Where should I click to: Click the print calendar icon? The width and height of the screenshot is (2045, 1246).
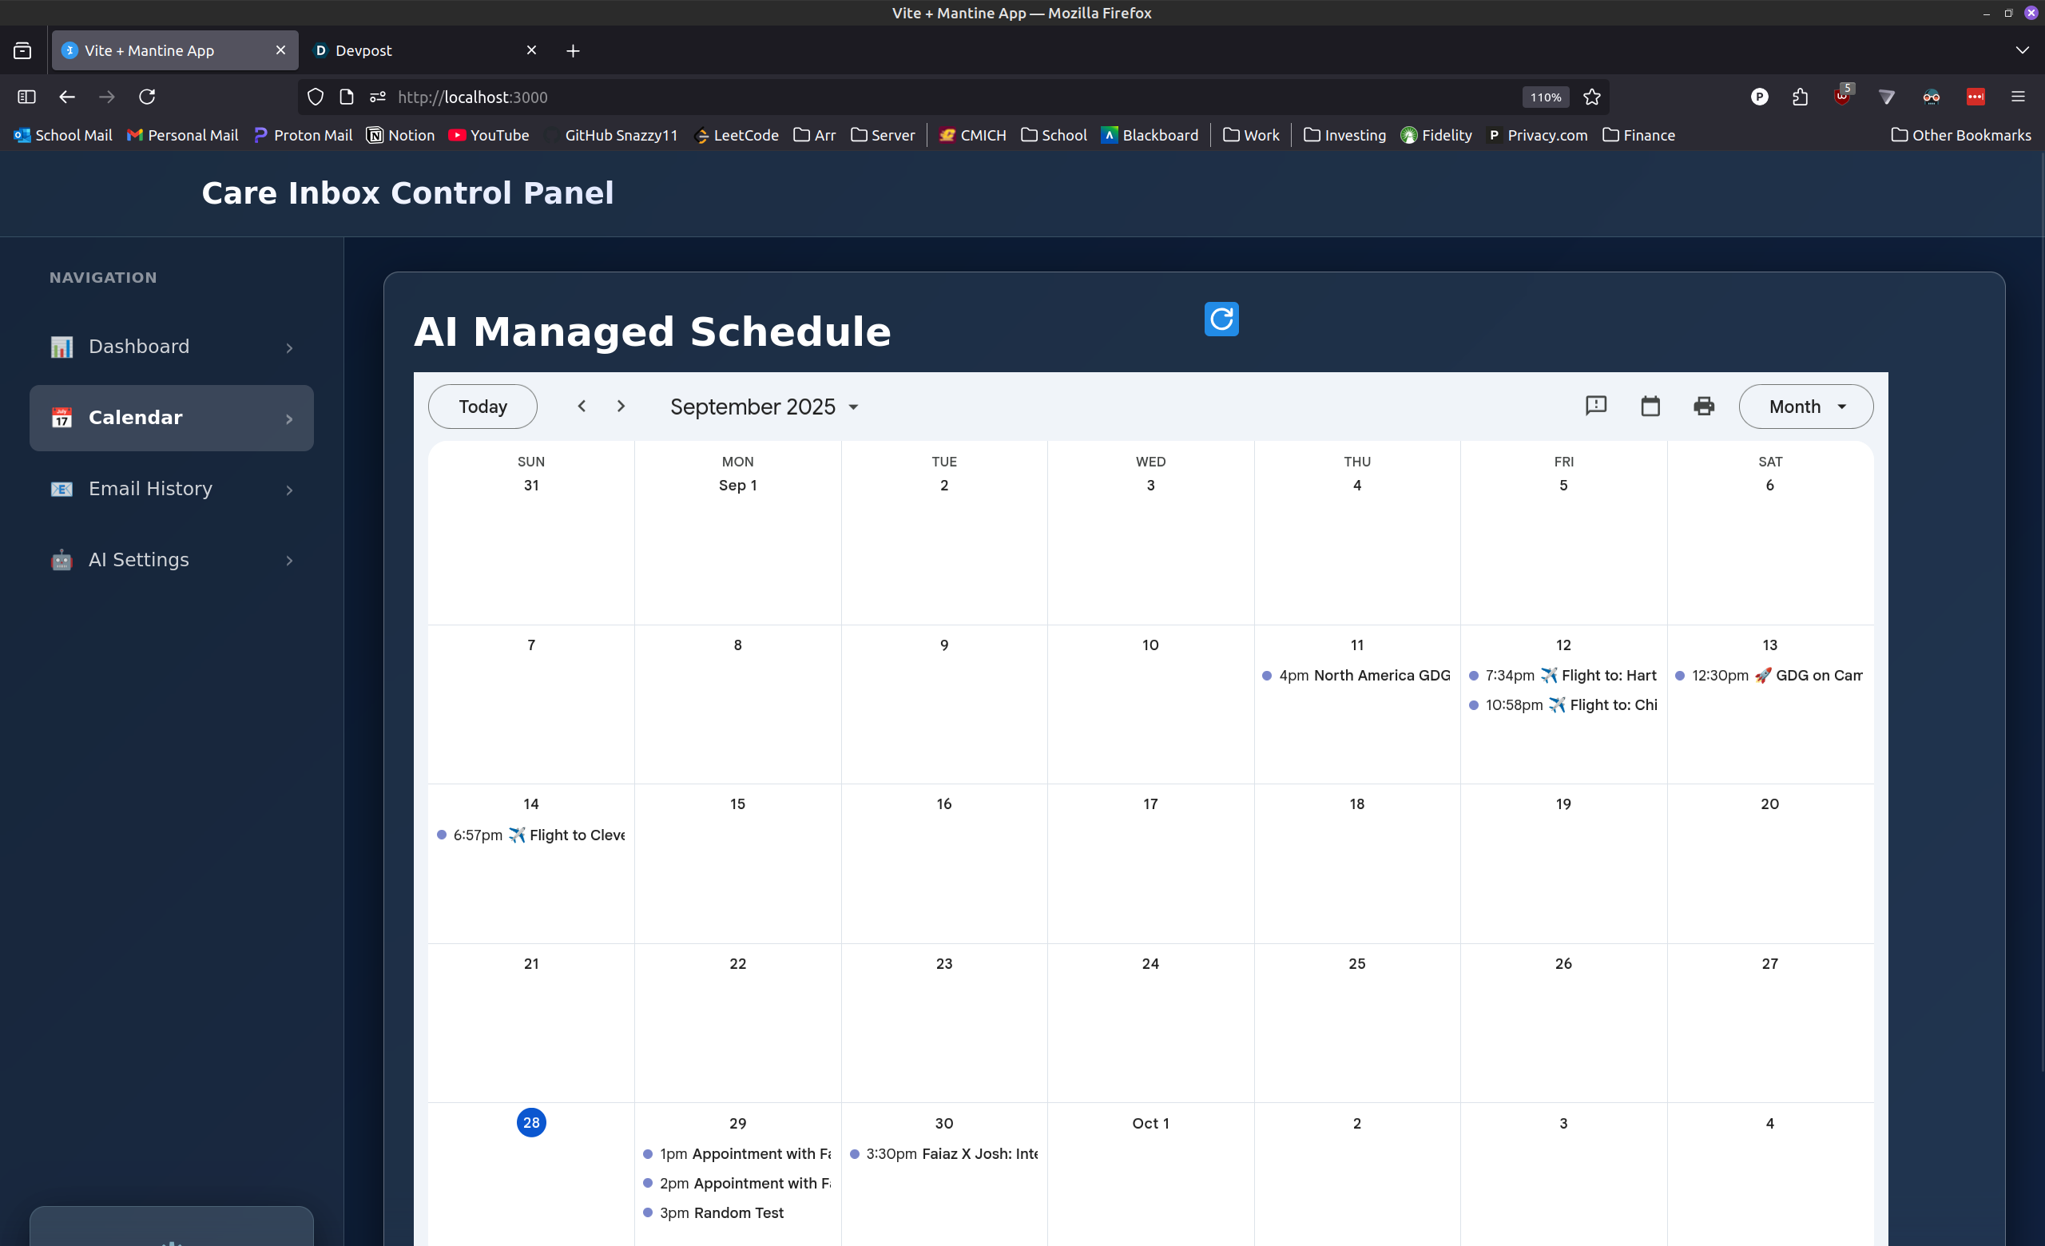coord(1703,406)
